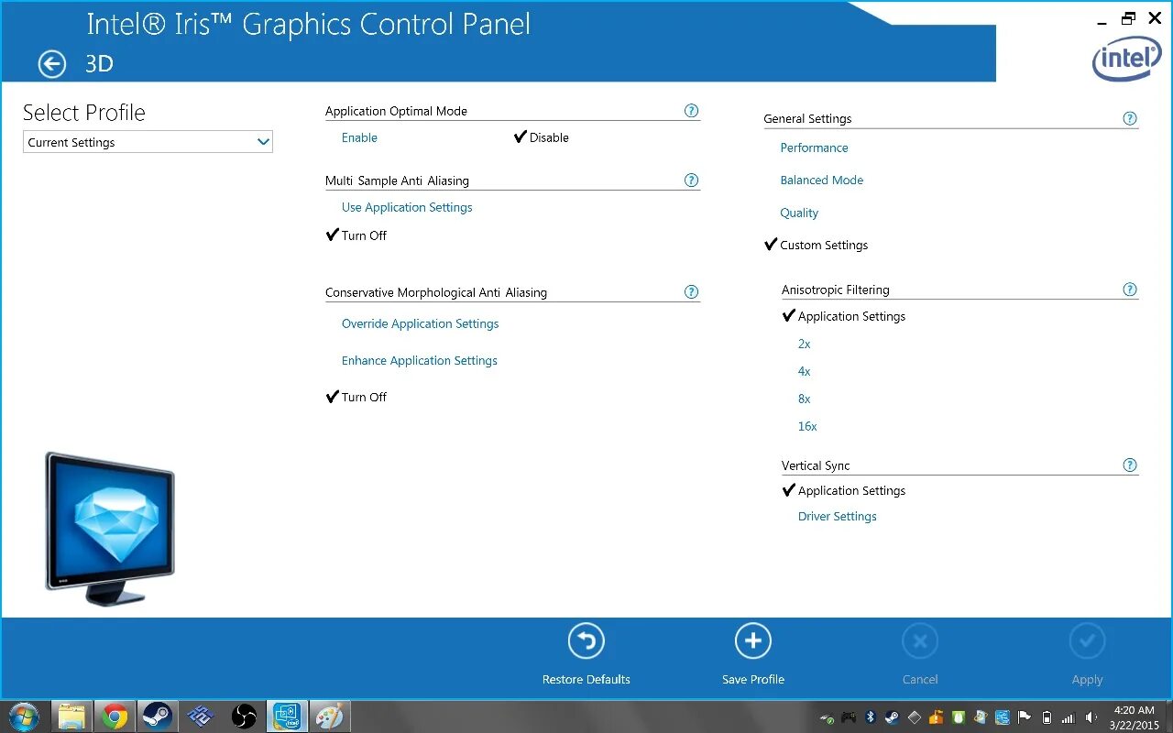Open the Select Profile dropdown
The width and height of the screenshot is (1173, 733).
click(148, 142)
